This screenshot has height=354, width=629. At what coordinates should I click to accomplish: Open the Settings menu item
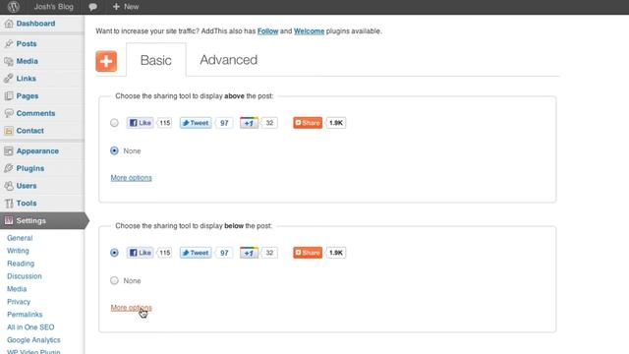(30, 220)
